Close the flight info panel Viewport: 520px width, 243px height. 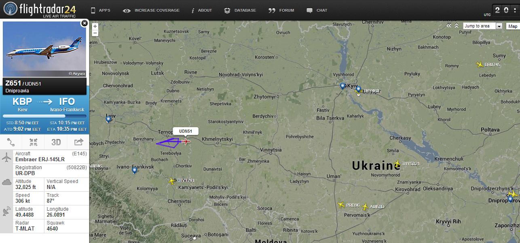tap(84, 23)
